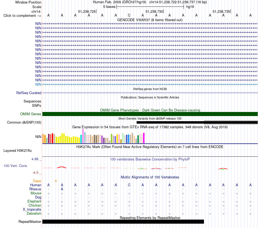The image size is (258, 228).
Task: Select the Chicken alignment row label
Action: pyautogui.click(x=35, y=205)
